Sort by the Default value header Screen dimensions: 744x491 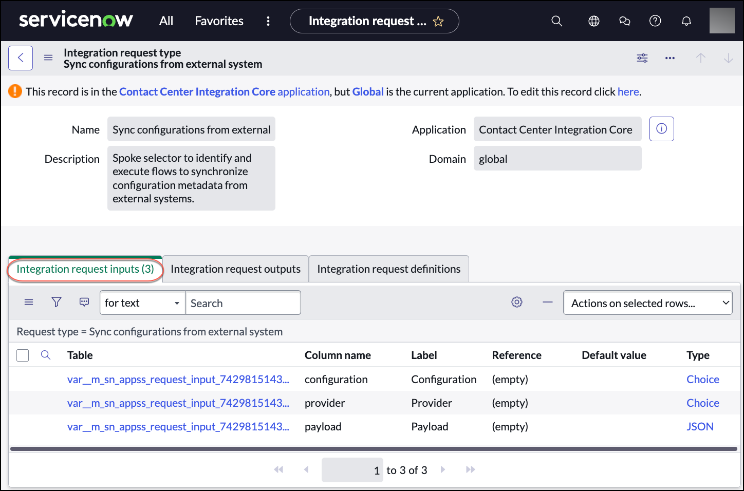pyautogui.click(x=614, y=355)
